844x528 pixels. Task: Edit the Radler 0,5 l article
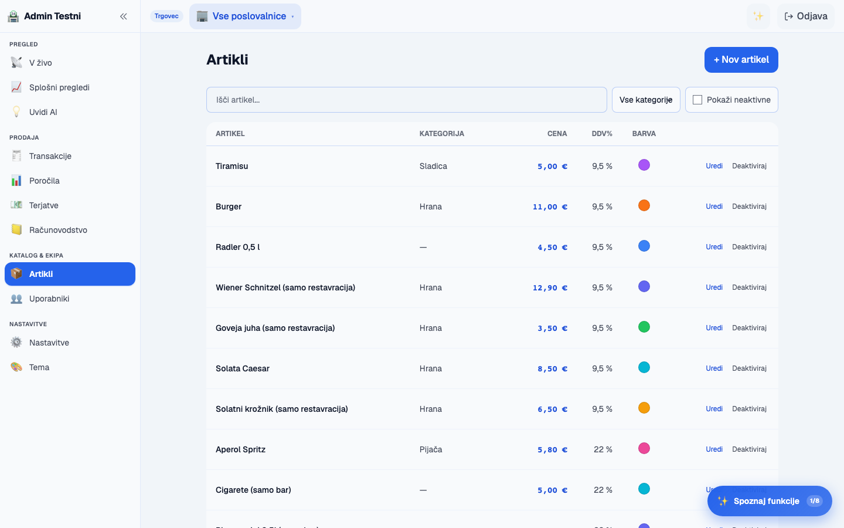click(x=714, y=247)
